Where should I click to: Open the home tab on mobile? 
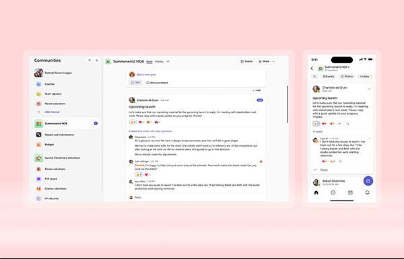tap(316, 192)
